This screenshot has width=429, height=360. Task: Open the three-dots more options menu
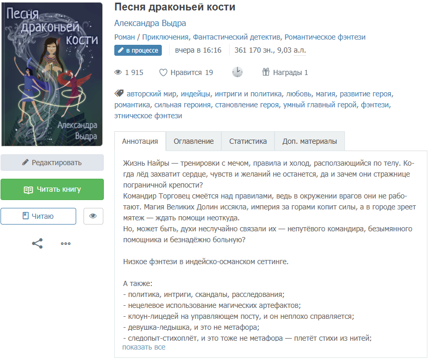pyautogui.click(x=66, y=243)
